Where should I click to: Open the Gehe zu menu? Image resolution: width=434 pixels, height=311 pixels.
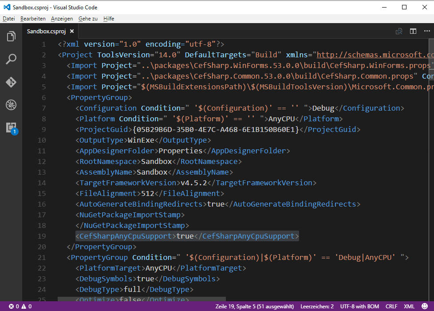coord(88,19)
